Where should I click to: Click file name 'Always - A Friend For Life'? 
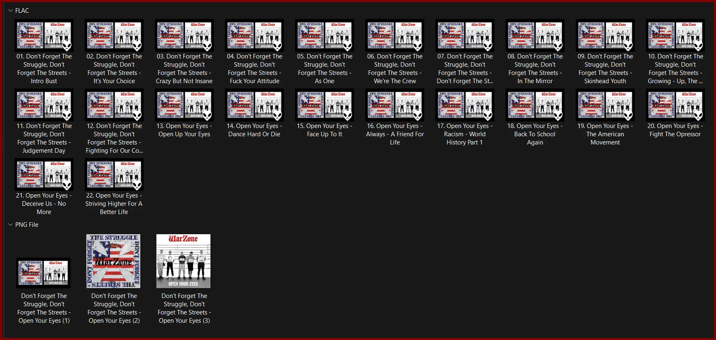pos(395,134)
